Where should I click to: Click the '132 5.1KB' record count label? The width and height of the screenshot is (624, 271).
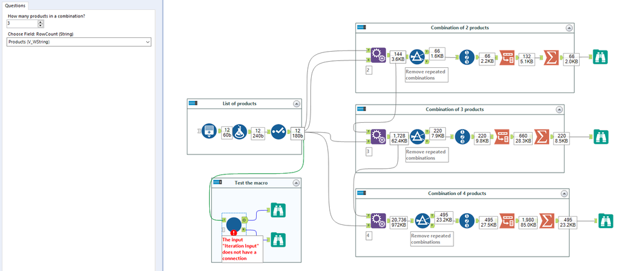[526, 59]
